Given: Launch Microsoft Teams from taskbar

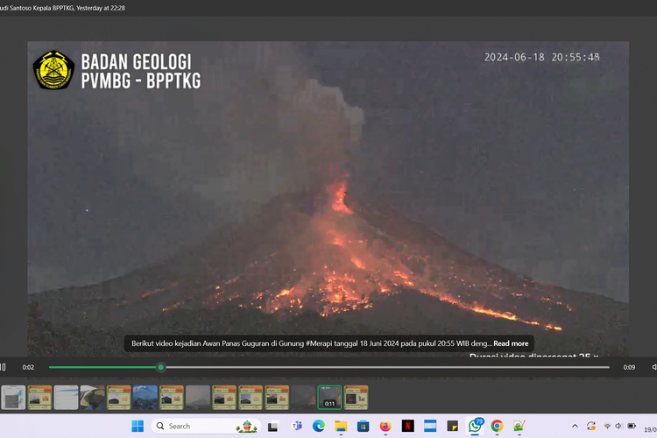Looking at the screenshot, I should tap(297, 427).
